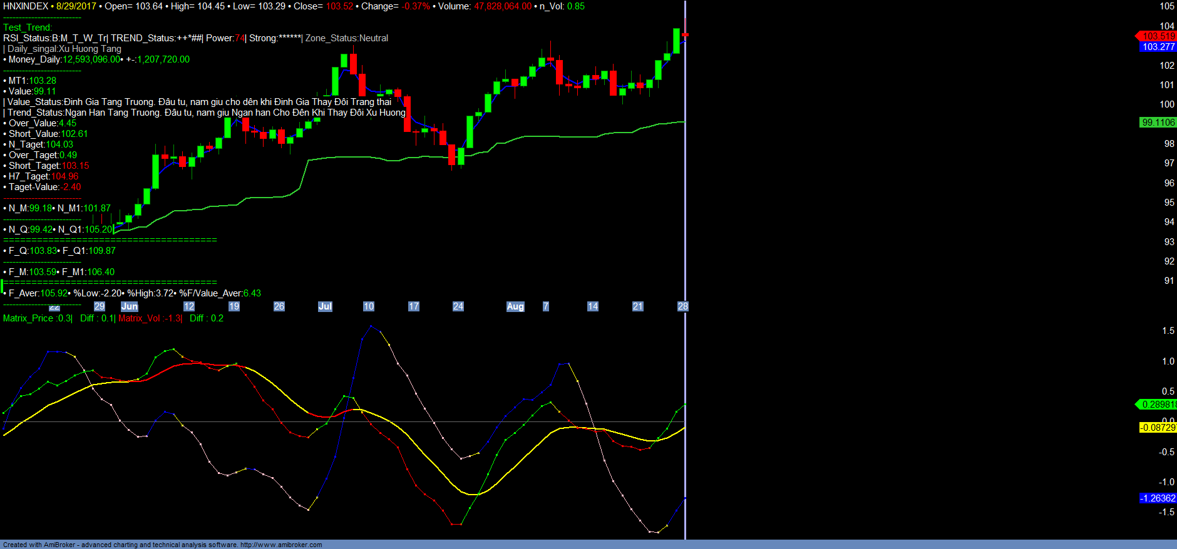Click the date marker 10 on the axis
The image size is (1177, 549).
tap(369, 306)
